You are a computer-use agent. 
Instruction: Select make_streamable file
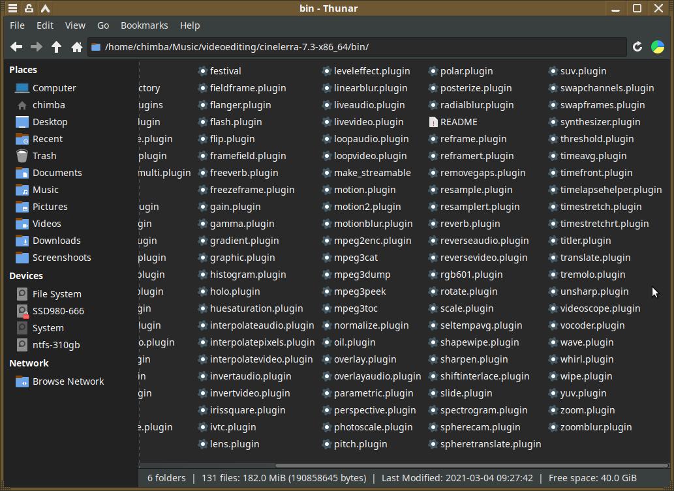(x=367, y=173)
